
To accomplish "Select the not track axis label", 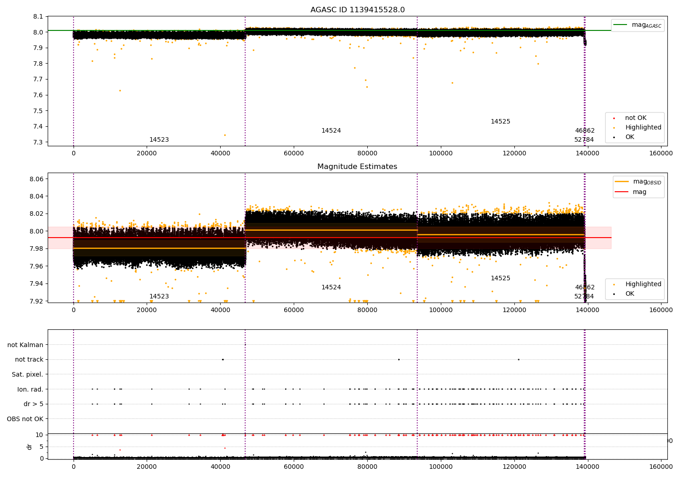I will (x=29, y=360).
